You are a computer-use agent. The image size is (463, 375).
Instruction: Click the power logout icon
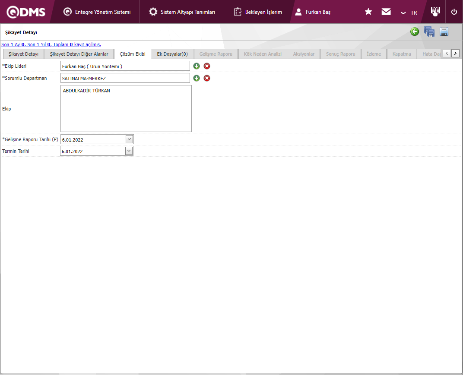454,12
